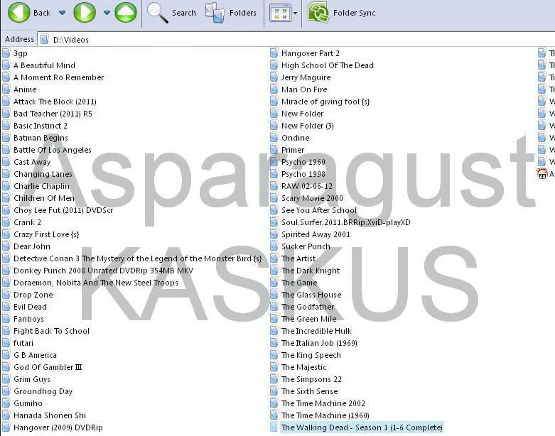Click the Primer folder icon

click(274, 150)
